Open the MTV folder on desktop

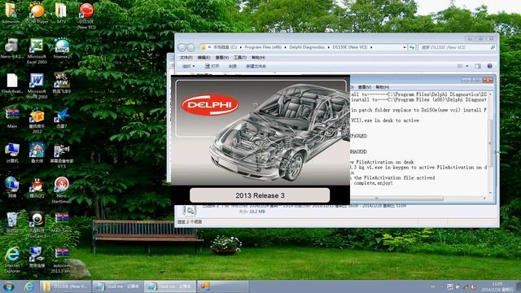(x=61, y=13)
